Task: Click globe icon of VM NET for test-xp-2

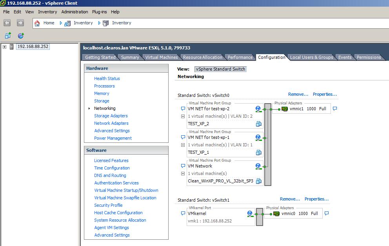Action: [258, 109]
